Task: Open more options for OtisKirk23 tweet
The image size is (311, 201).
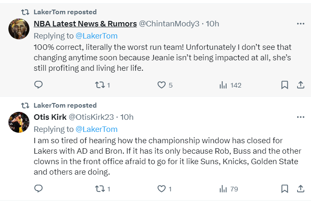Action: click(x=300, y=117)
